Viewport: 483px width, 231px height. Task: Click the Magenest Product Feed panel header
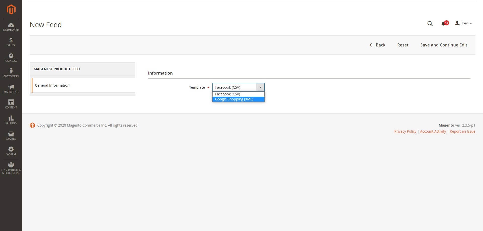pos(83,69)
